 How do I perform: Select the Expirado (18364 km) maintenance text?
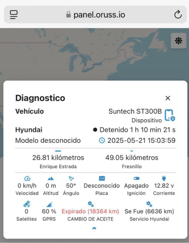coord(90,211)
